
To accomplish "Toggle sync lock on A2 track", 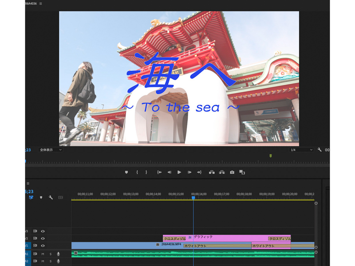I will pos(35,261).
